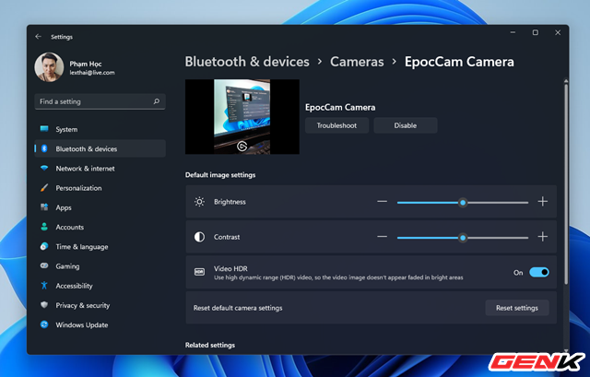590x377 pixels.
Task: Click the EpocCam camera preview thumbnail
Action: (x=242, y=117)
